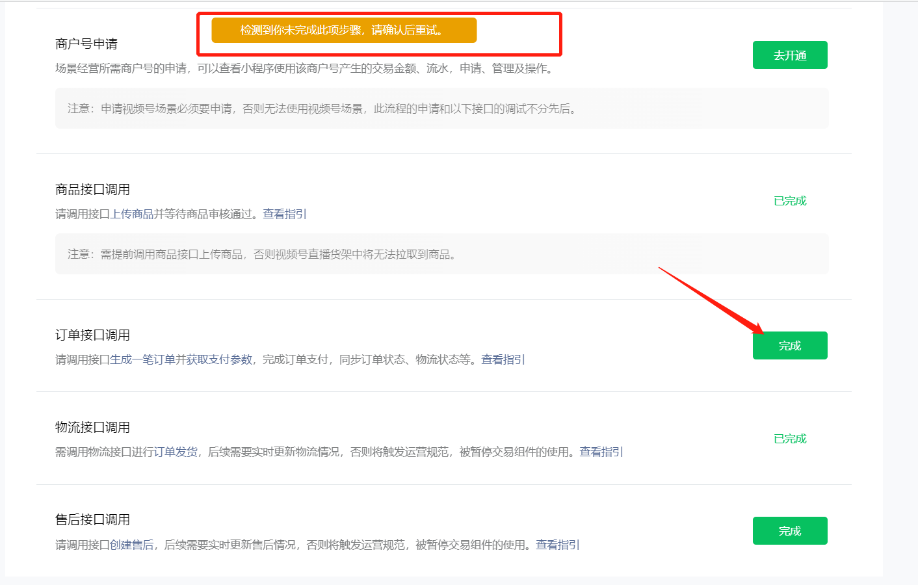The height and width of the screenshot is (585, 918).
Task: Open the 创建售后 link
Action: pos(132,545)
